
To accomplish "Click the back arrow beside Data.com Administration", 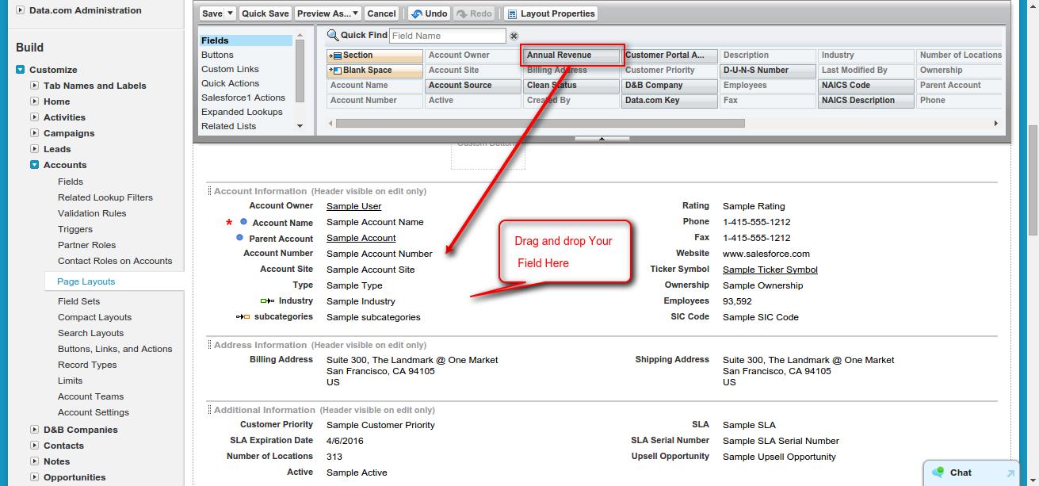I will tap(18, 10).
